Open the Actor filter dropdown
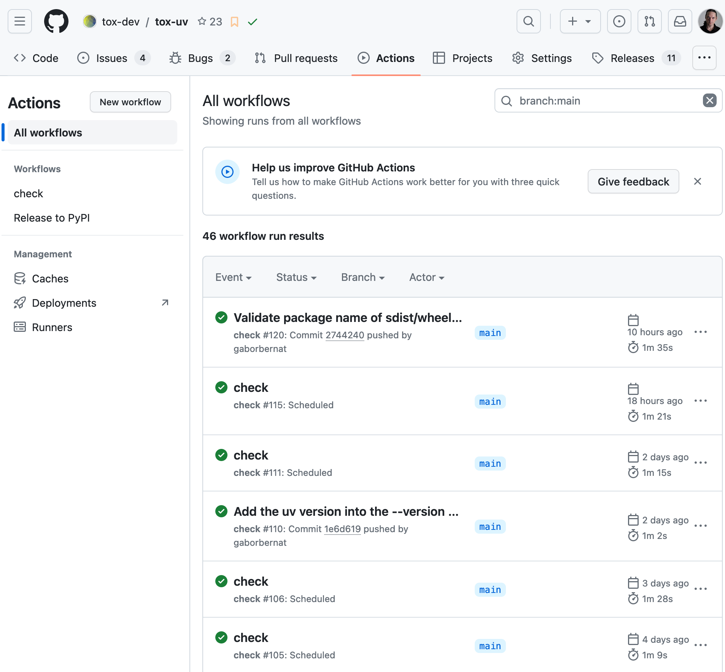Image resolution: width=725 pixels, height=672 pixels. (426, 277)
